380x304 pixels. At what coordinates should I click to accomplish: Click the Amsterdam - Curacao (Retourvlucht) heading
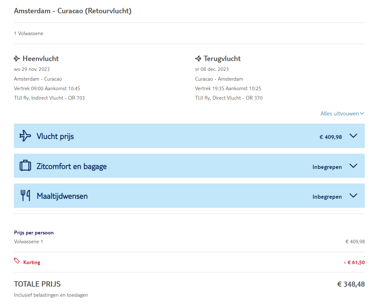pyautogui.click(x=73, y=11)
